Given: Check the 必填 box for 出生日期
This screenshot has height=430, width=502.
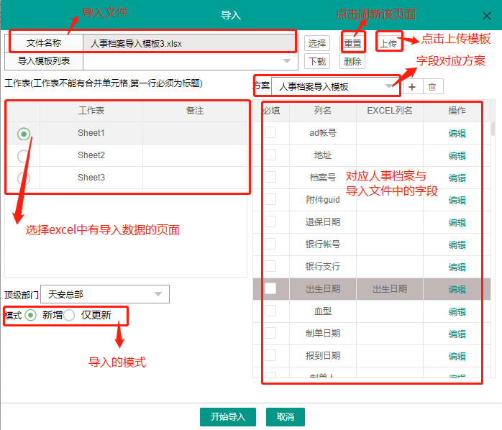Looking at the screenshot, I should coord(270,289).
